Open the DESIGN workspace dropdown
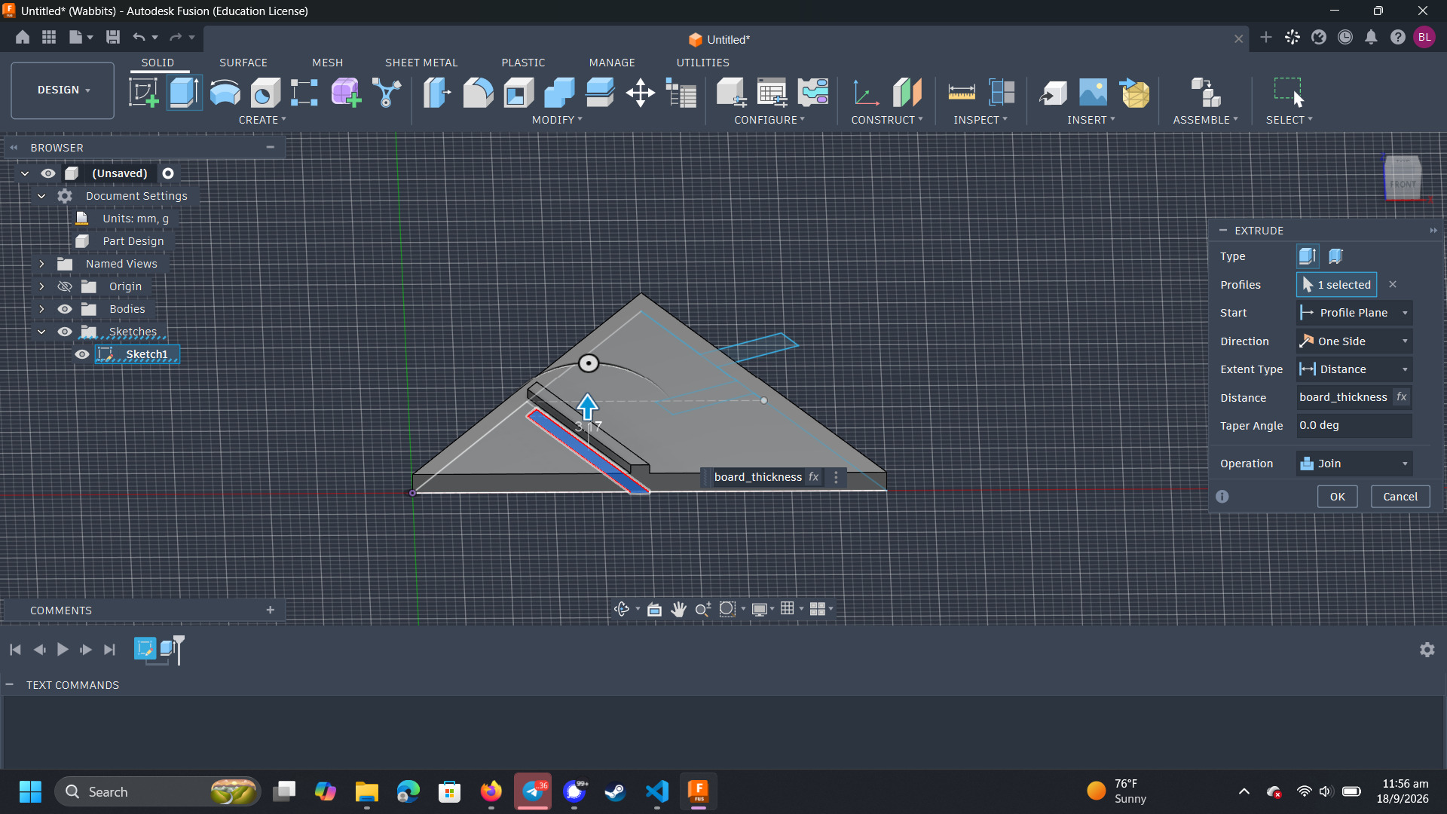The width and height of the screenshot is (1447, 814). point(63,90)
